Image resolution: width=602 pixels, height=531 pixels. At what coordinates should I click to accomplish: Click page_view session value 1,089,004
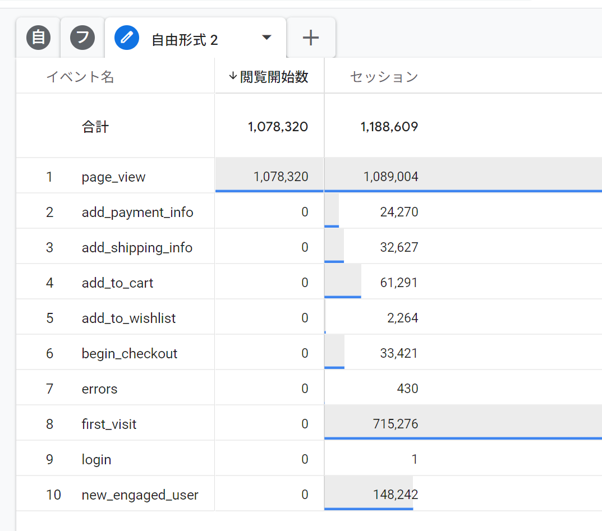tap(391, 177)
